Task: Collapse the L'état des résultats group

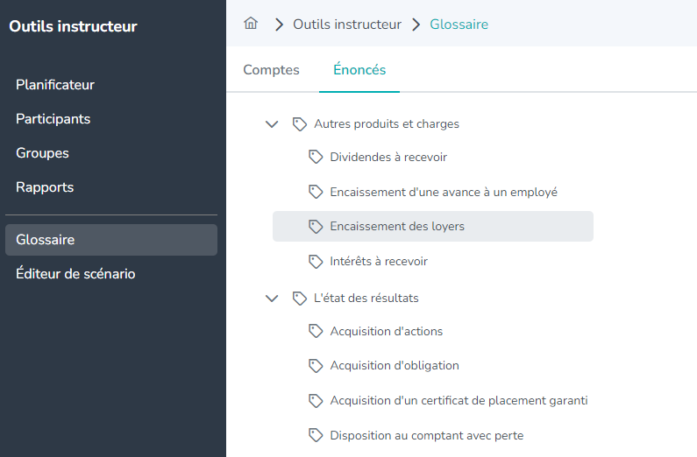Action: point(272,299)
